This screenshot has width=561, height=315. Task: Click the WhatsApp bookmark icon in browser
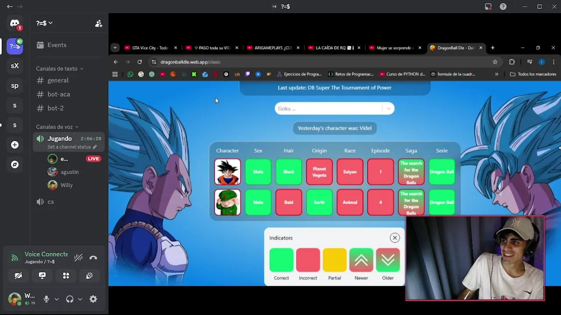[130, 74]
